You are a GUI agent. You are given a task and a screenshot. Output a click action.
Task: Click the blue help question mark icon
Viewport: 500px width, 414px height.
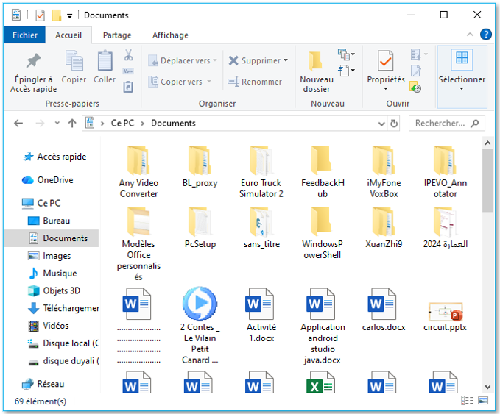coord(485,35)
